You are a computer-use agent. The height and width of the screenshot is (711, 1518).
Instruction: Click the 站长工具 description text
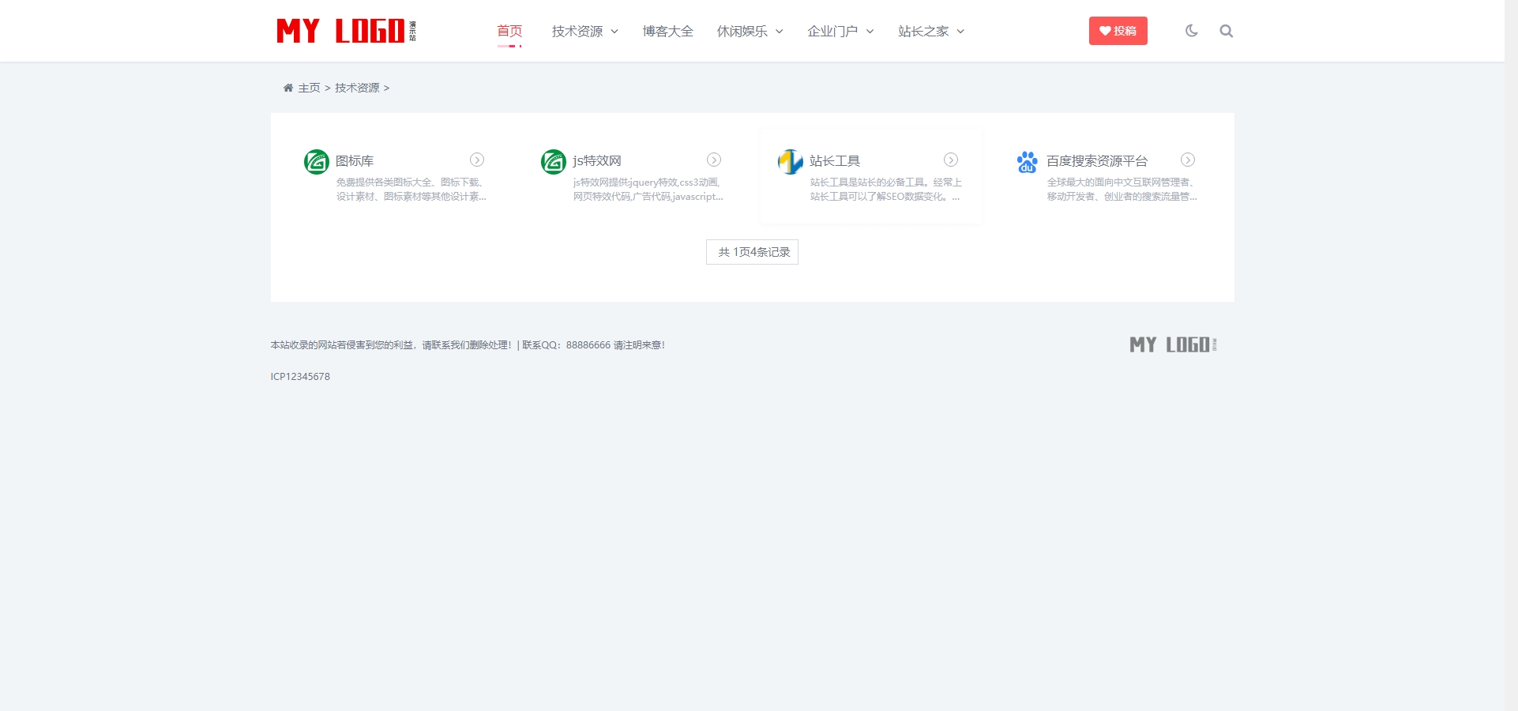(x=885, y=190)
